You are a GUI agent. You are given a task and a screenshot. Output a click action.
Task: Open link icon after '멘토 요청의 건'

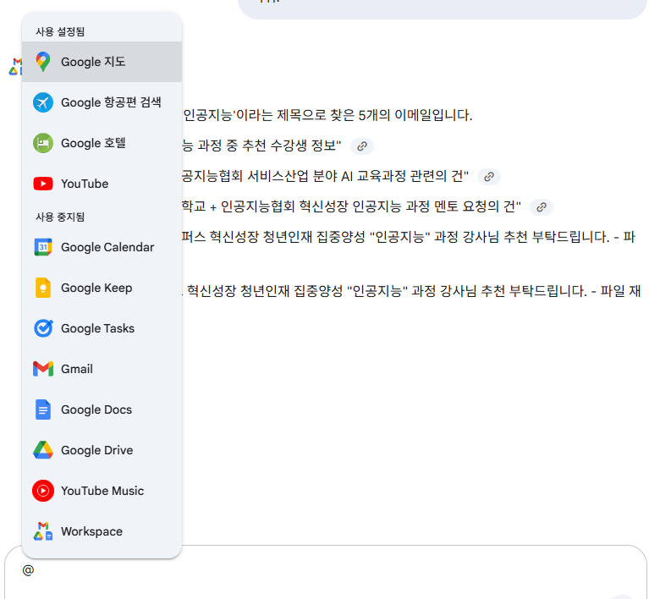(542, 206)
